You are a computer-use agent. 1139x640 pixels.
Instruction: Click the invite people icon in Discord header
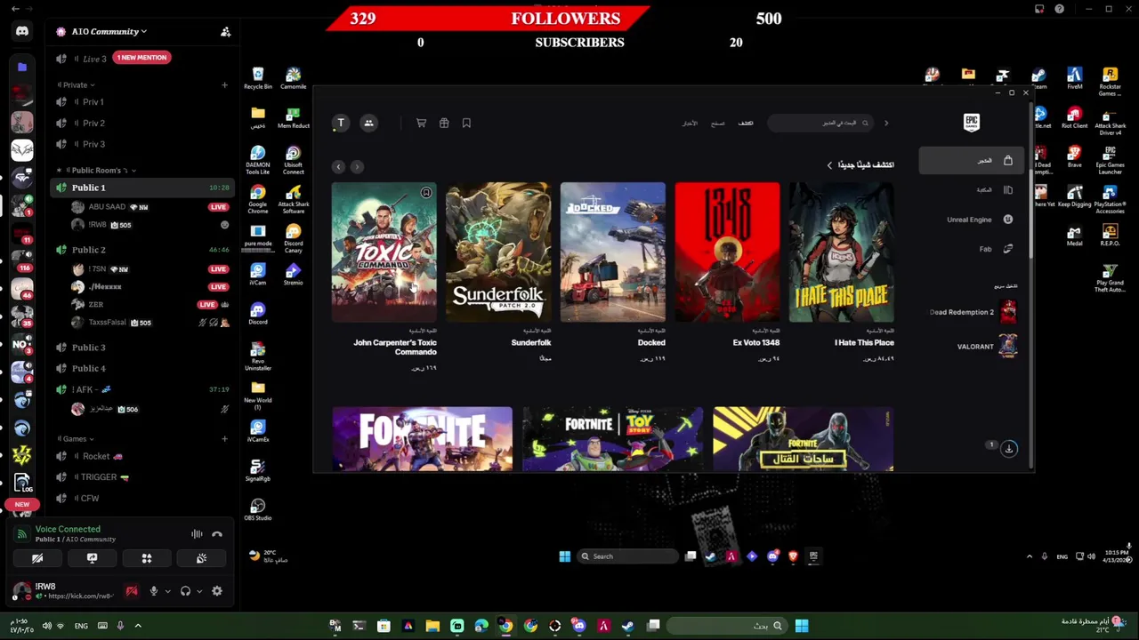(x=225, y=31)
